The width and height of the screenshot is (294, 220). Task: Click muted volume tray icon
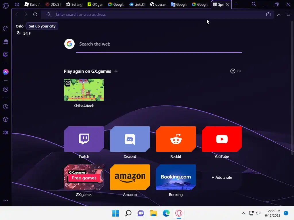pyautogui.click(x=258, y=213)
